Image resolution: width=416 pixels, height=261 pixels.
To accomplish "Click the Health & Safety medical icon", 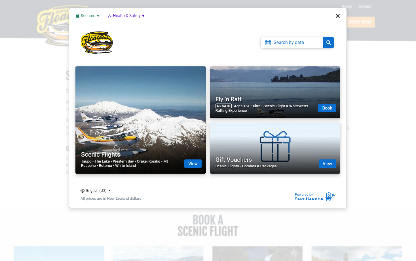I will 109,16.
